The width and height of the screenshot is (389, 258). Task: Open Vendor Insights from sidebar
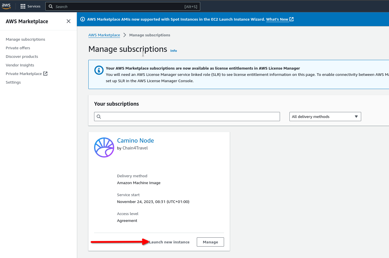pos(20,65)
